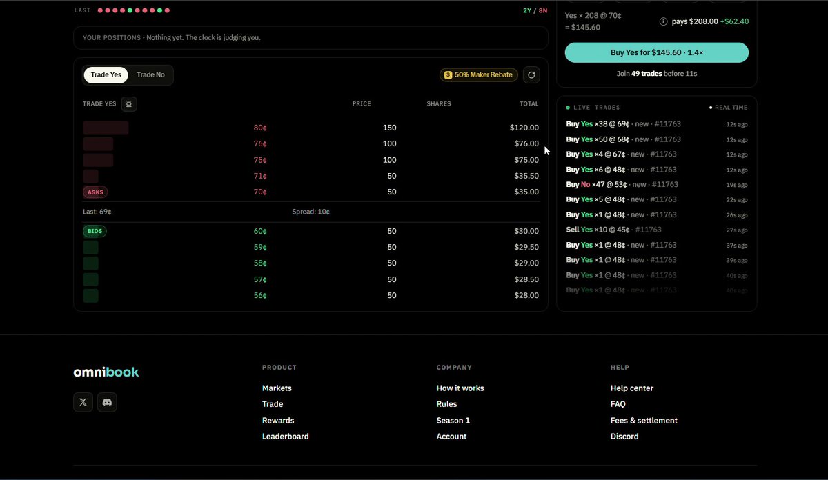Click the Buy No ×47 @ 53¢ trade

[x=656, y=185]
